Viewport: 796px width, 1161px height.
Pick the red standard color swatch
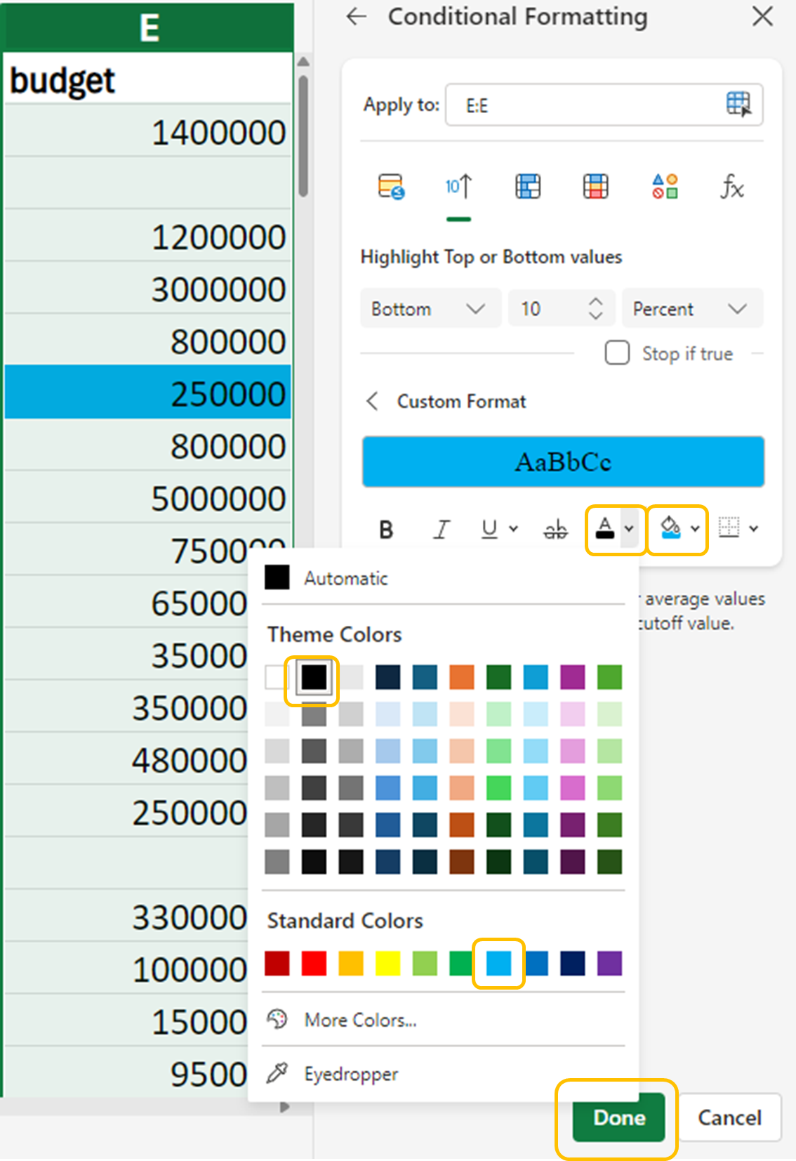[314, 964]
